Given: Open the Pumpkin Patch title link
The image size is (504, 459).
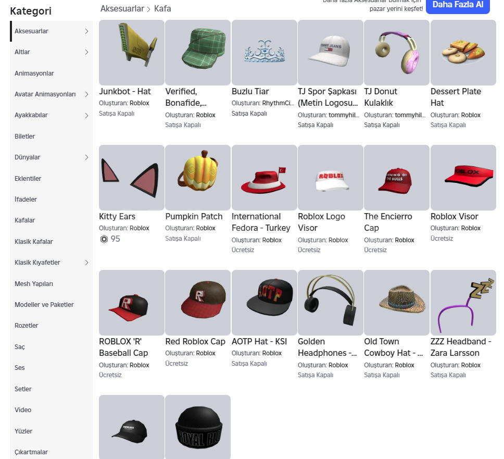Looking at the screenshot, I should pyautogui.click(x=194, y=216).
